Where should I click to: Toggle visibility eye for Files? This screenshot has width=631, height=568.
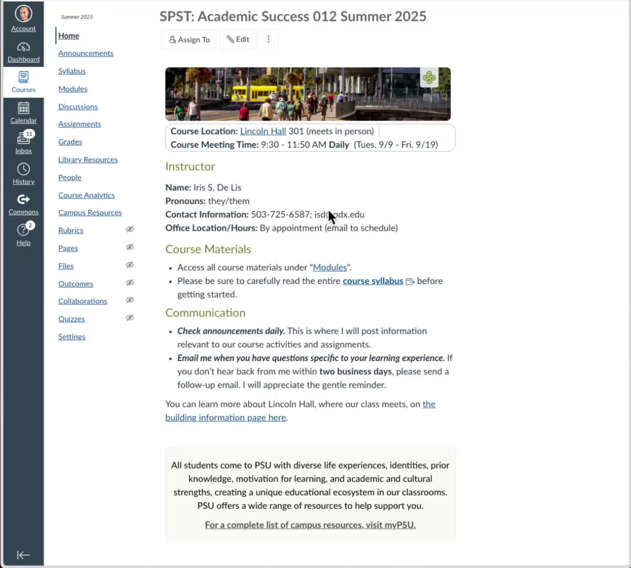click(130, 265)
